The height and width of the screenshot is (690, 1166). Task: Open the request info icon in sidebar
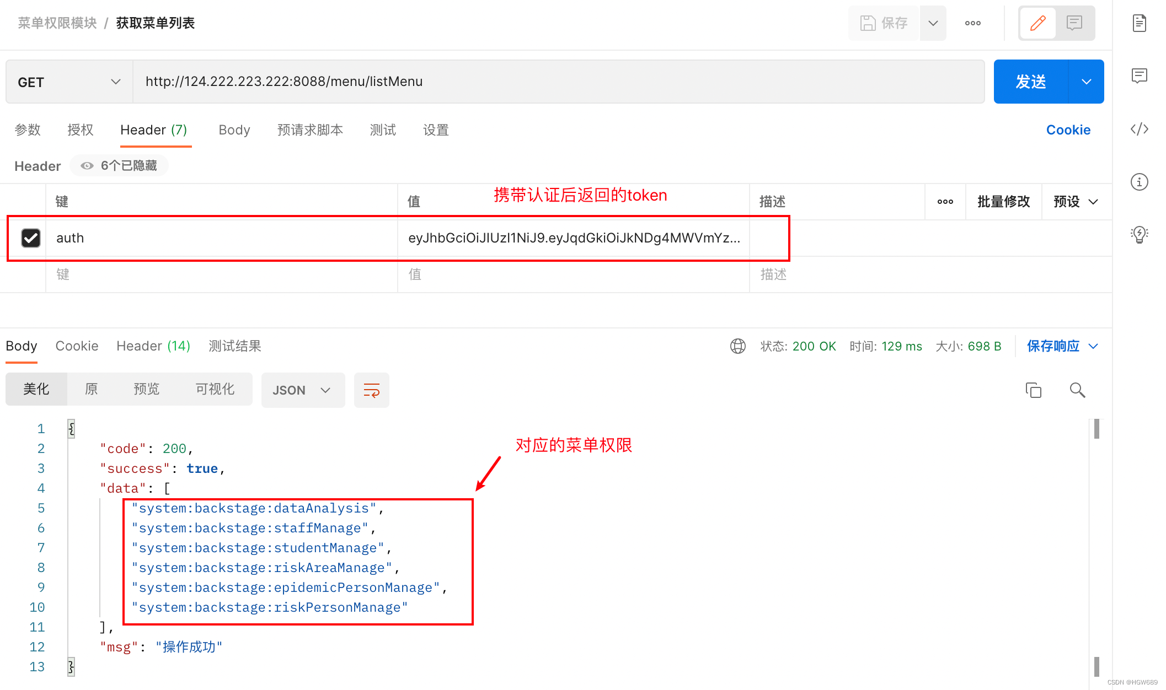click(1140, 182)
